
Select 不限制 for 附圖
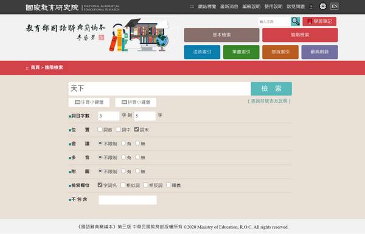(100, 171)
